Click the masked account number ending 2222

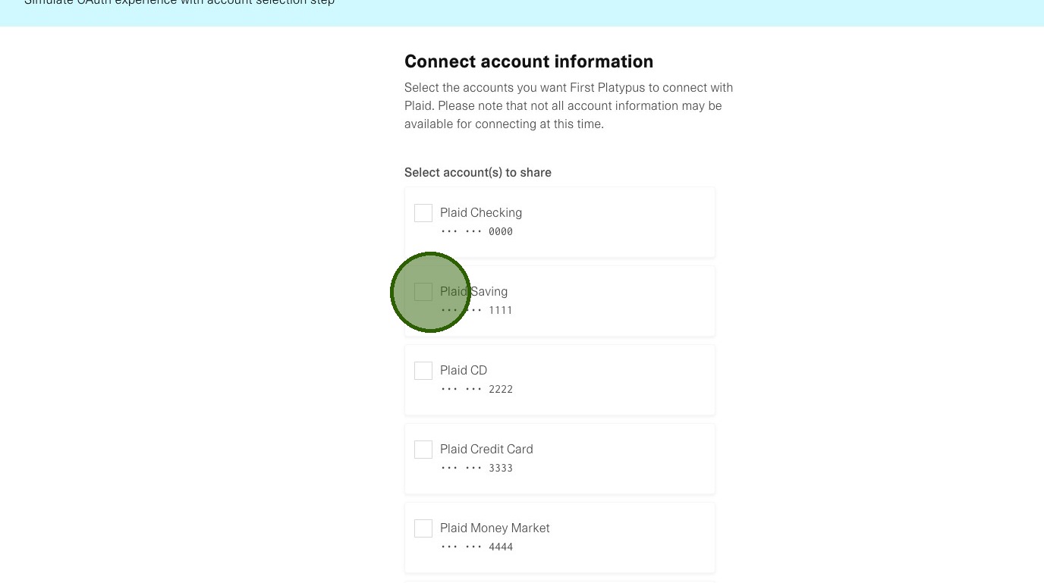(476, 390)
